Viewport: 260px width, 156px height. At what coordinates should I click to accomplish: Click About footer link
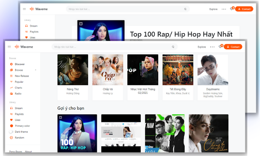tap(28, 152)
